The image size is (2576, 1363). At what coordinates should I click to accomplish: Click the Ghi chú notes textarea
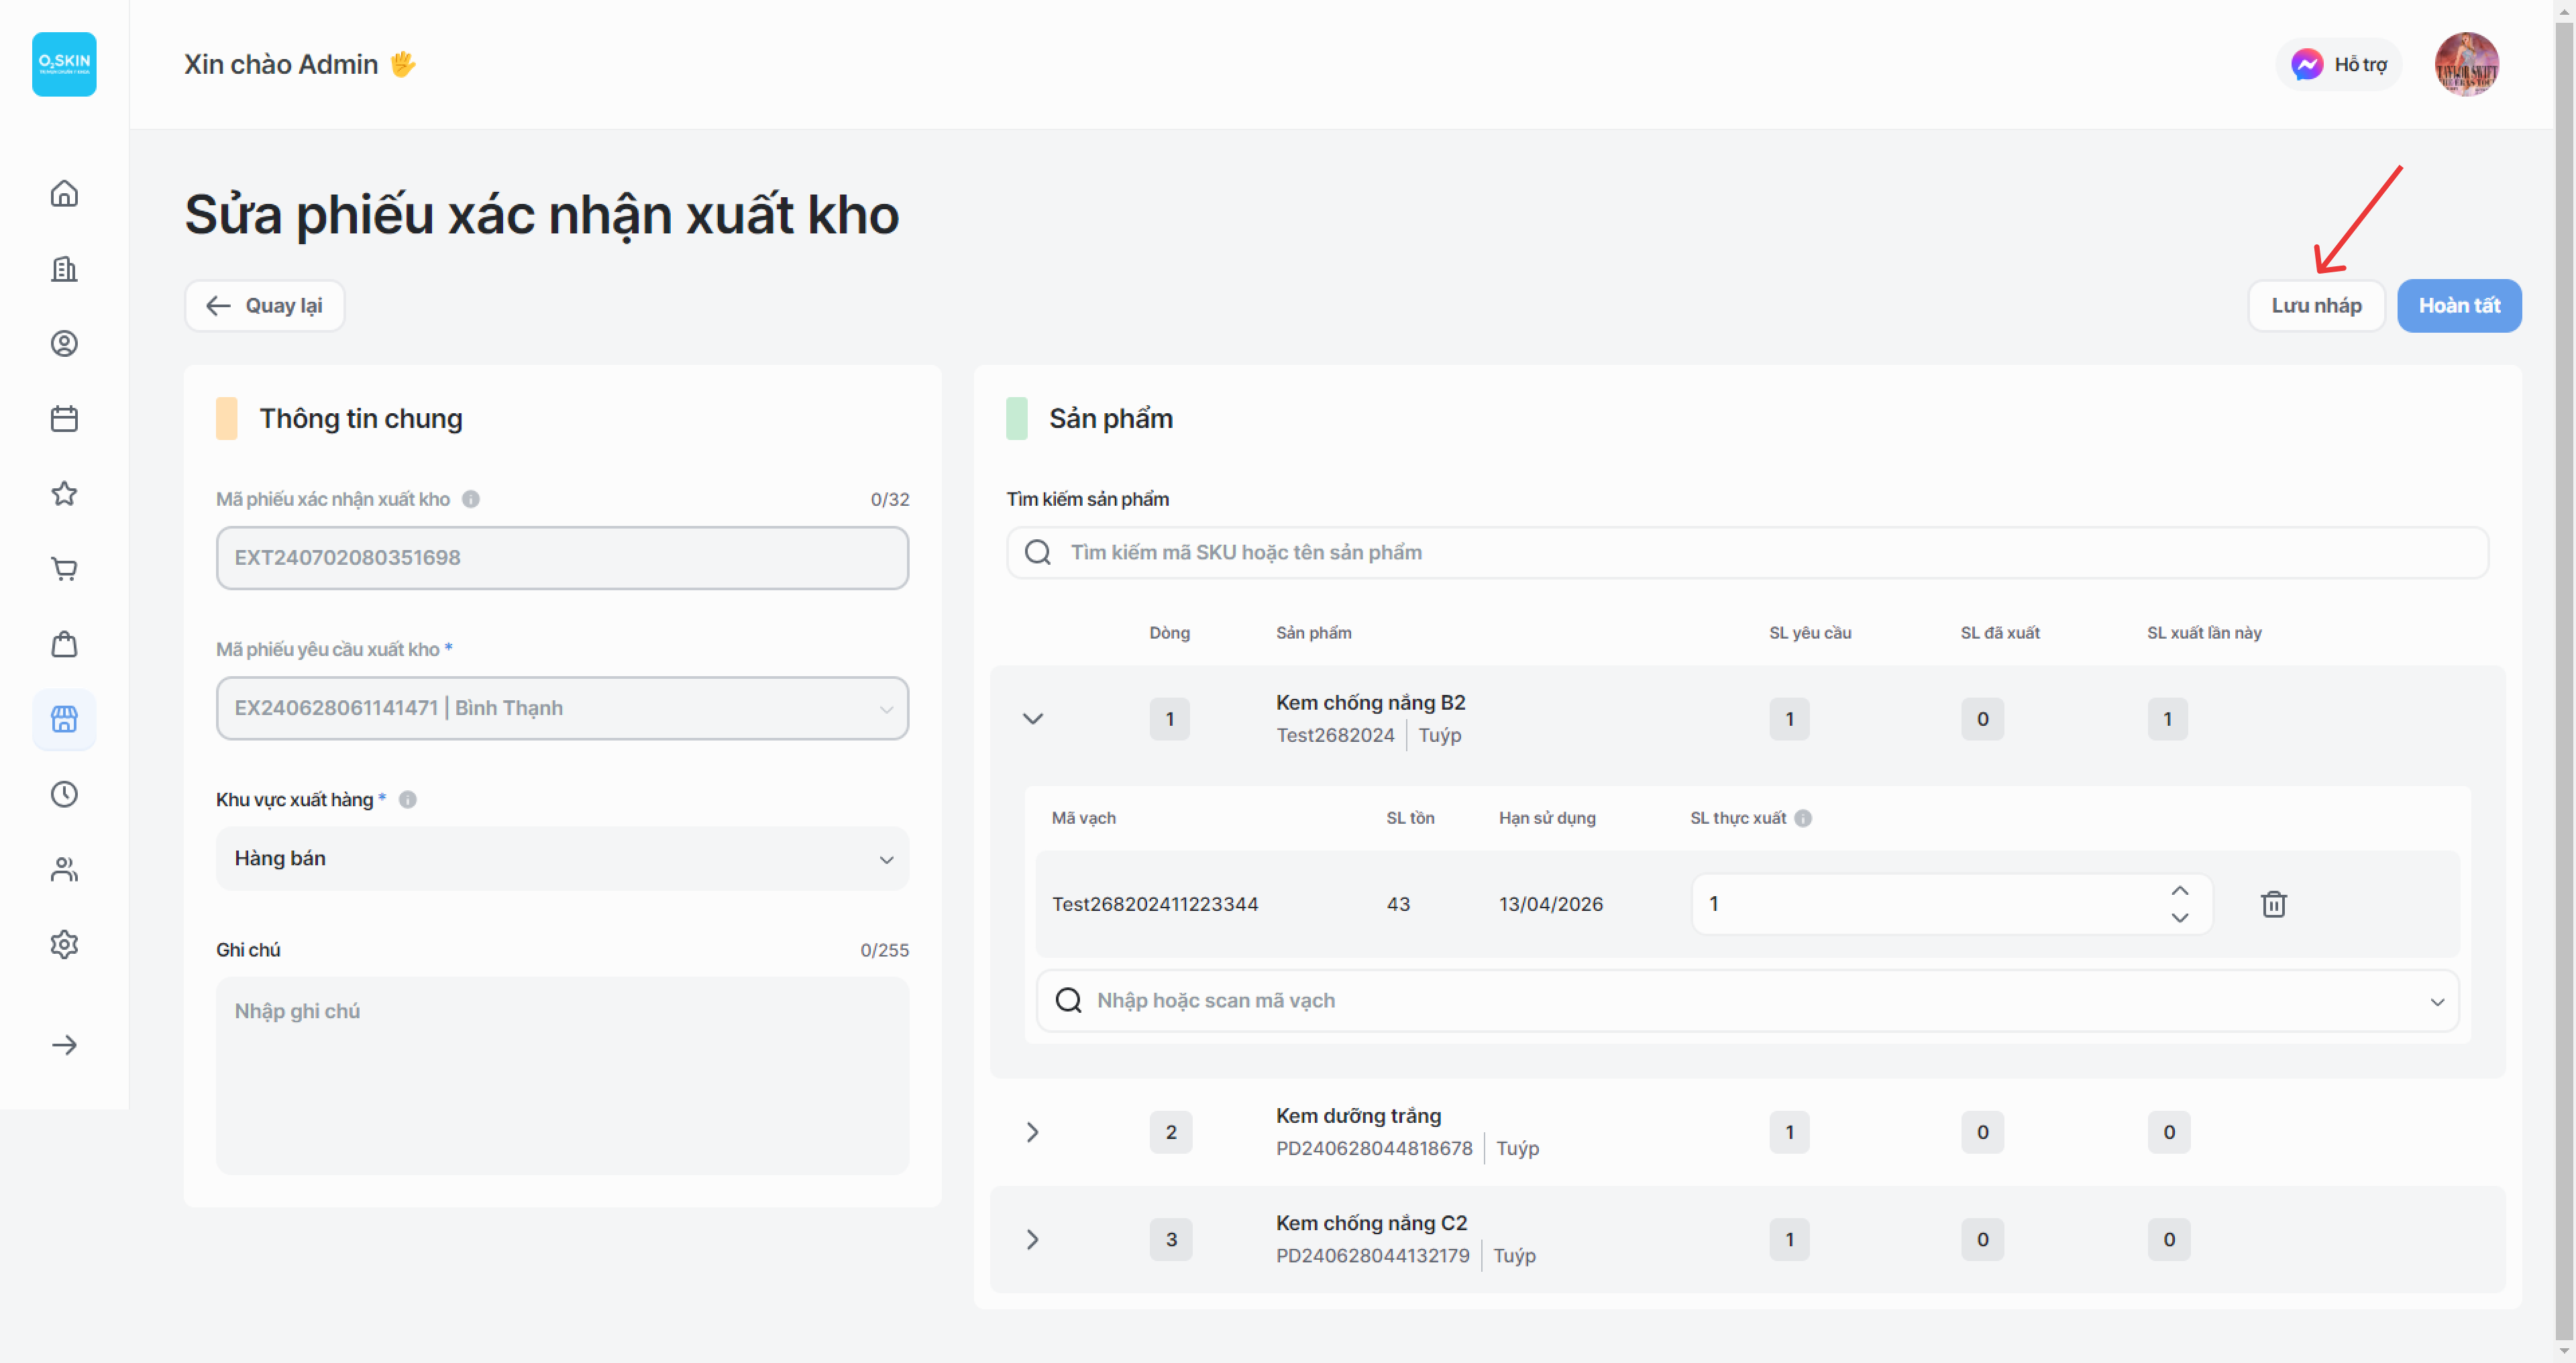click(562, 1075)
